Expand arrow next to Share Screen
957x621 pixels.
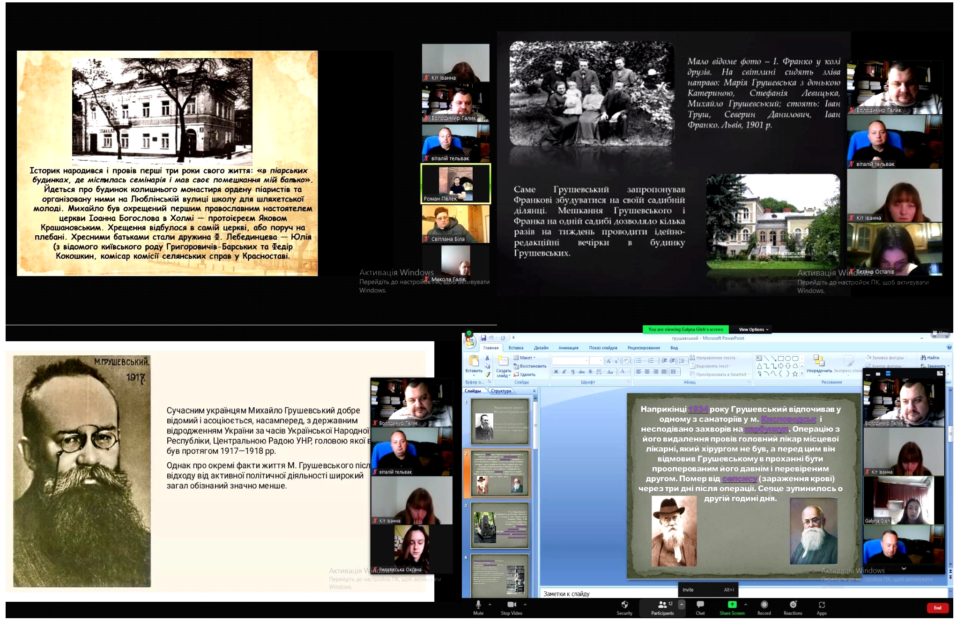point(745,605)
